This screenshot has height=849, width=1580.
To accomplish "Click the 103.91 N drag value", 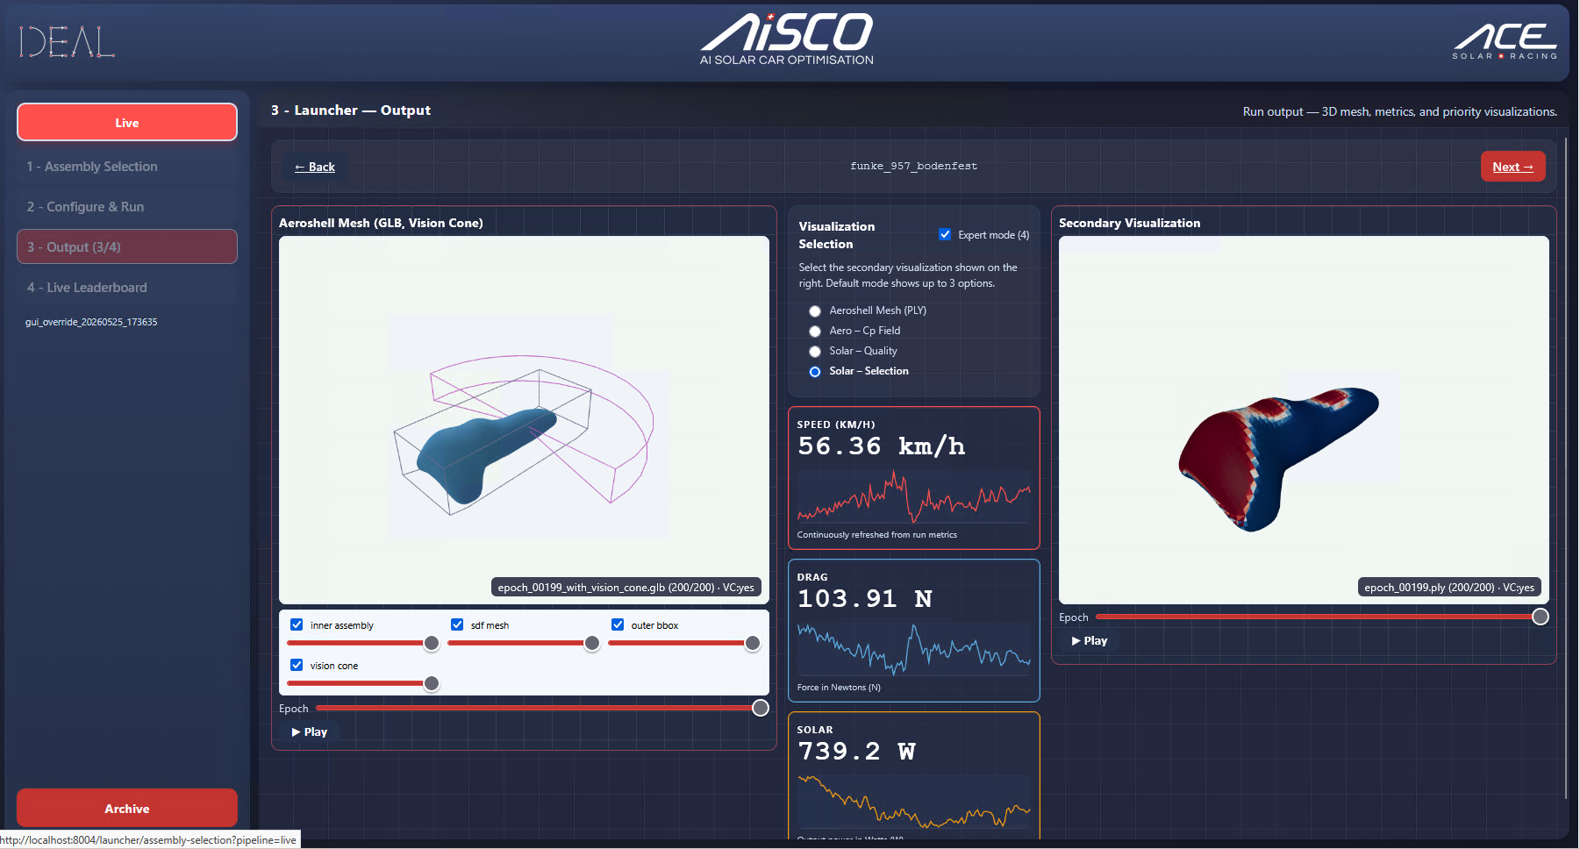I will pyautogui.click(x=865, y=599).
